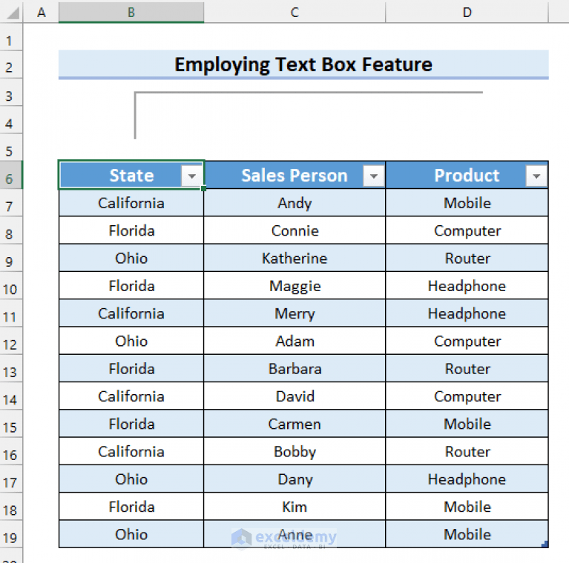569x563 pixels.
Task: Select cell with Maggie
Action: tap(295, 286)
